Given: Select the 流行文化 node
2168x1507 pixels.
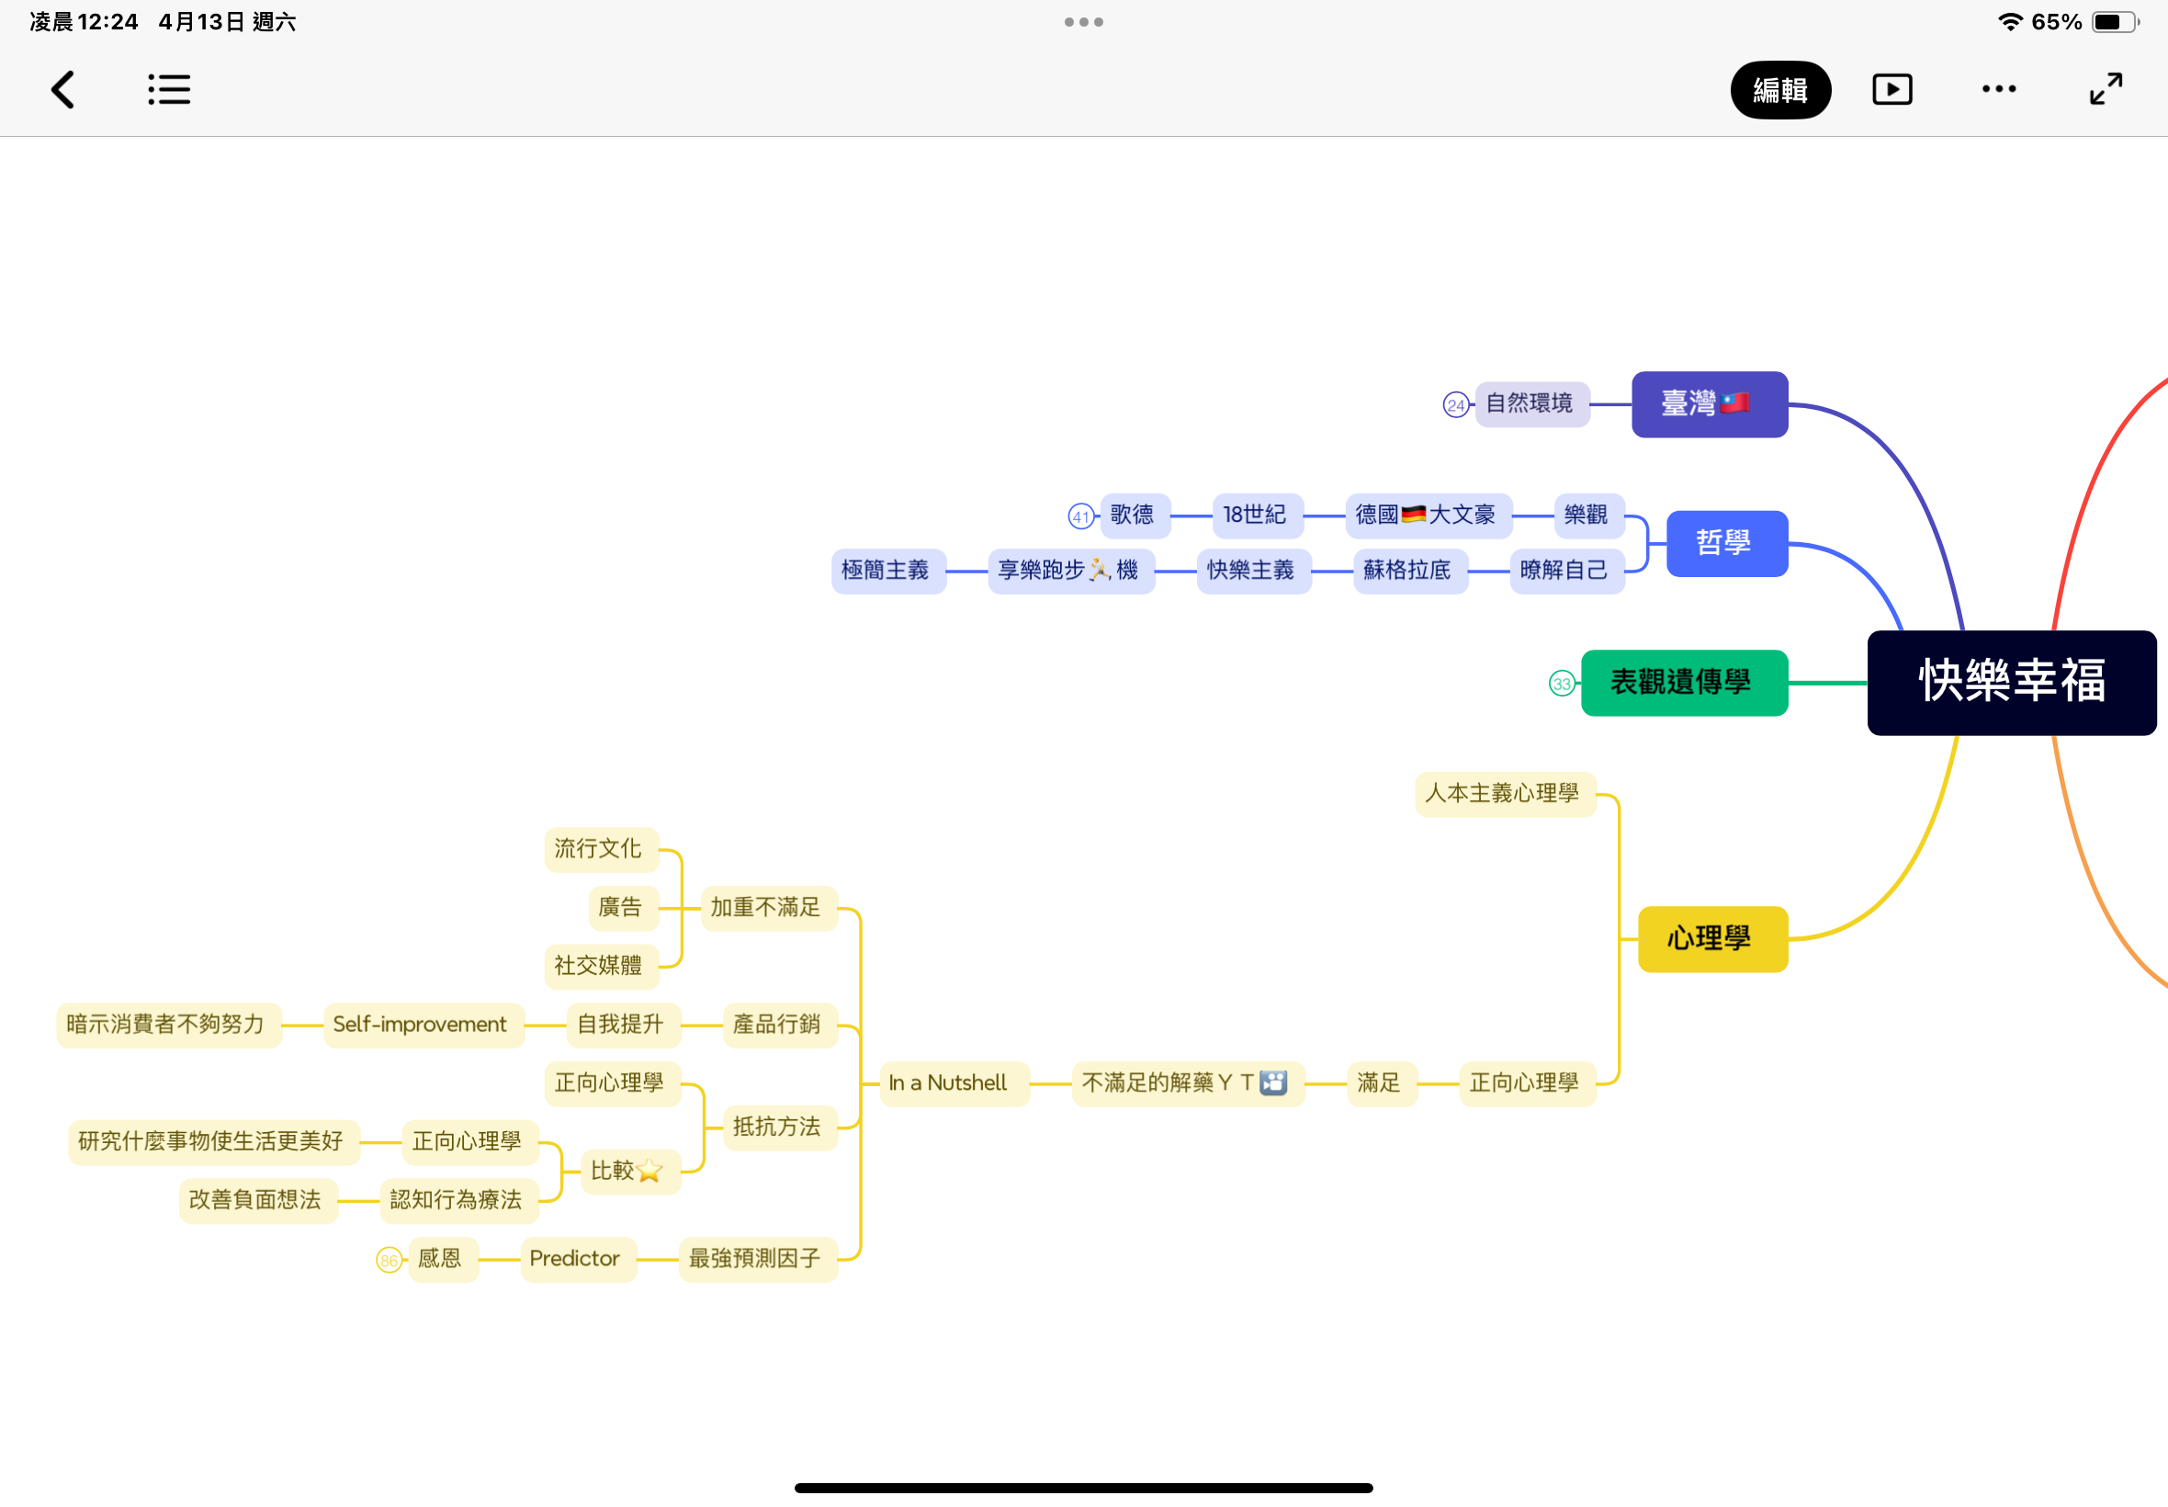Looking at the screenshot, I should pos(601,850).
